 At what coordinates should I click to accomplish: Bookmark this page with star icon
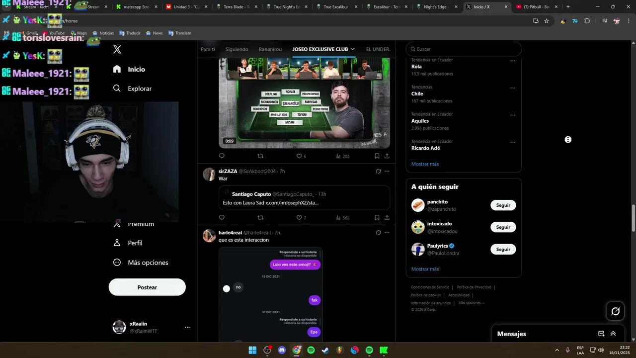click(x=547, y=21)
